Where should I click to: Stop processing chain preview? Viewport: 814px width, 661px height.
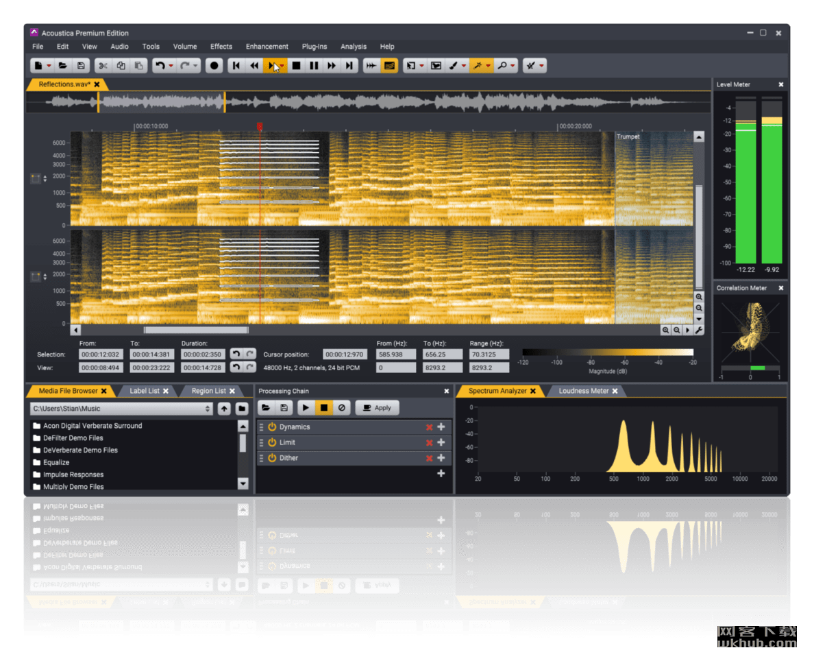click(323, 408)
